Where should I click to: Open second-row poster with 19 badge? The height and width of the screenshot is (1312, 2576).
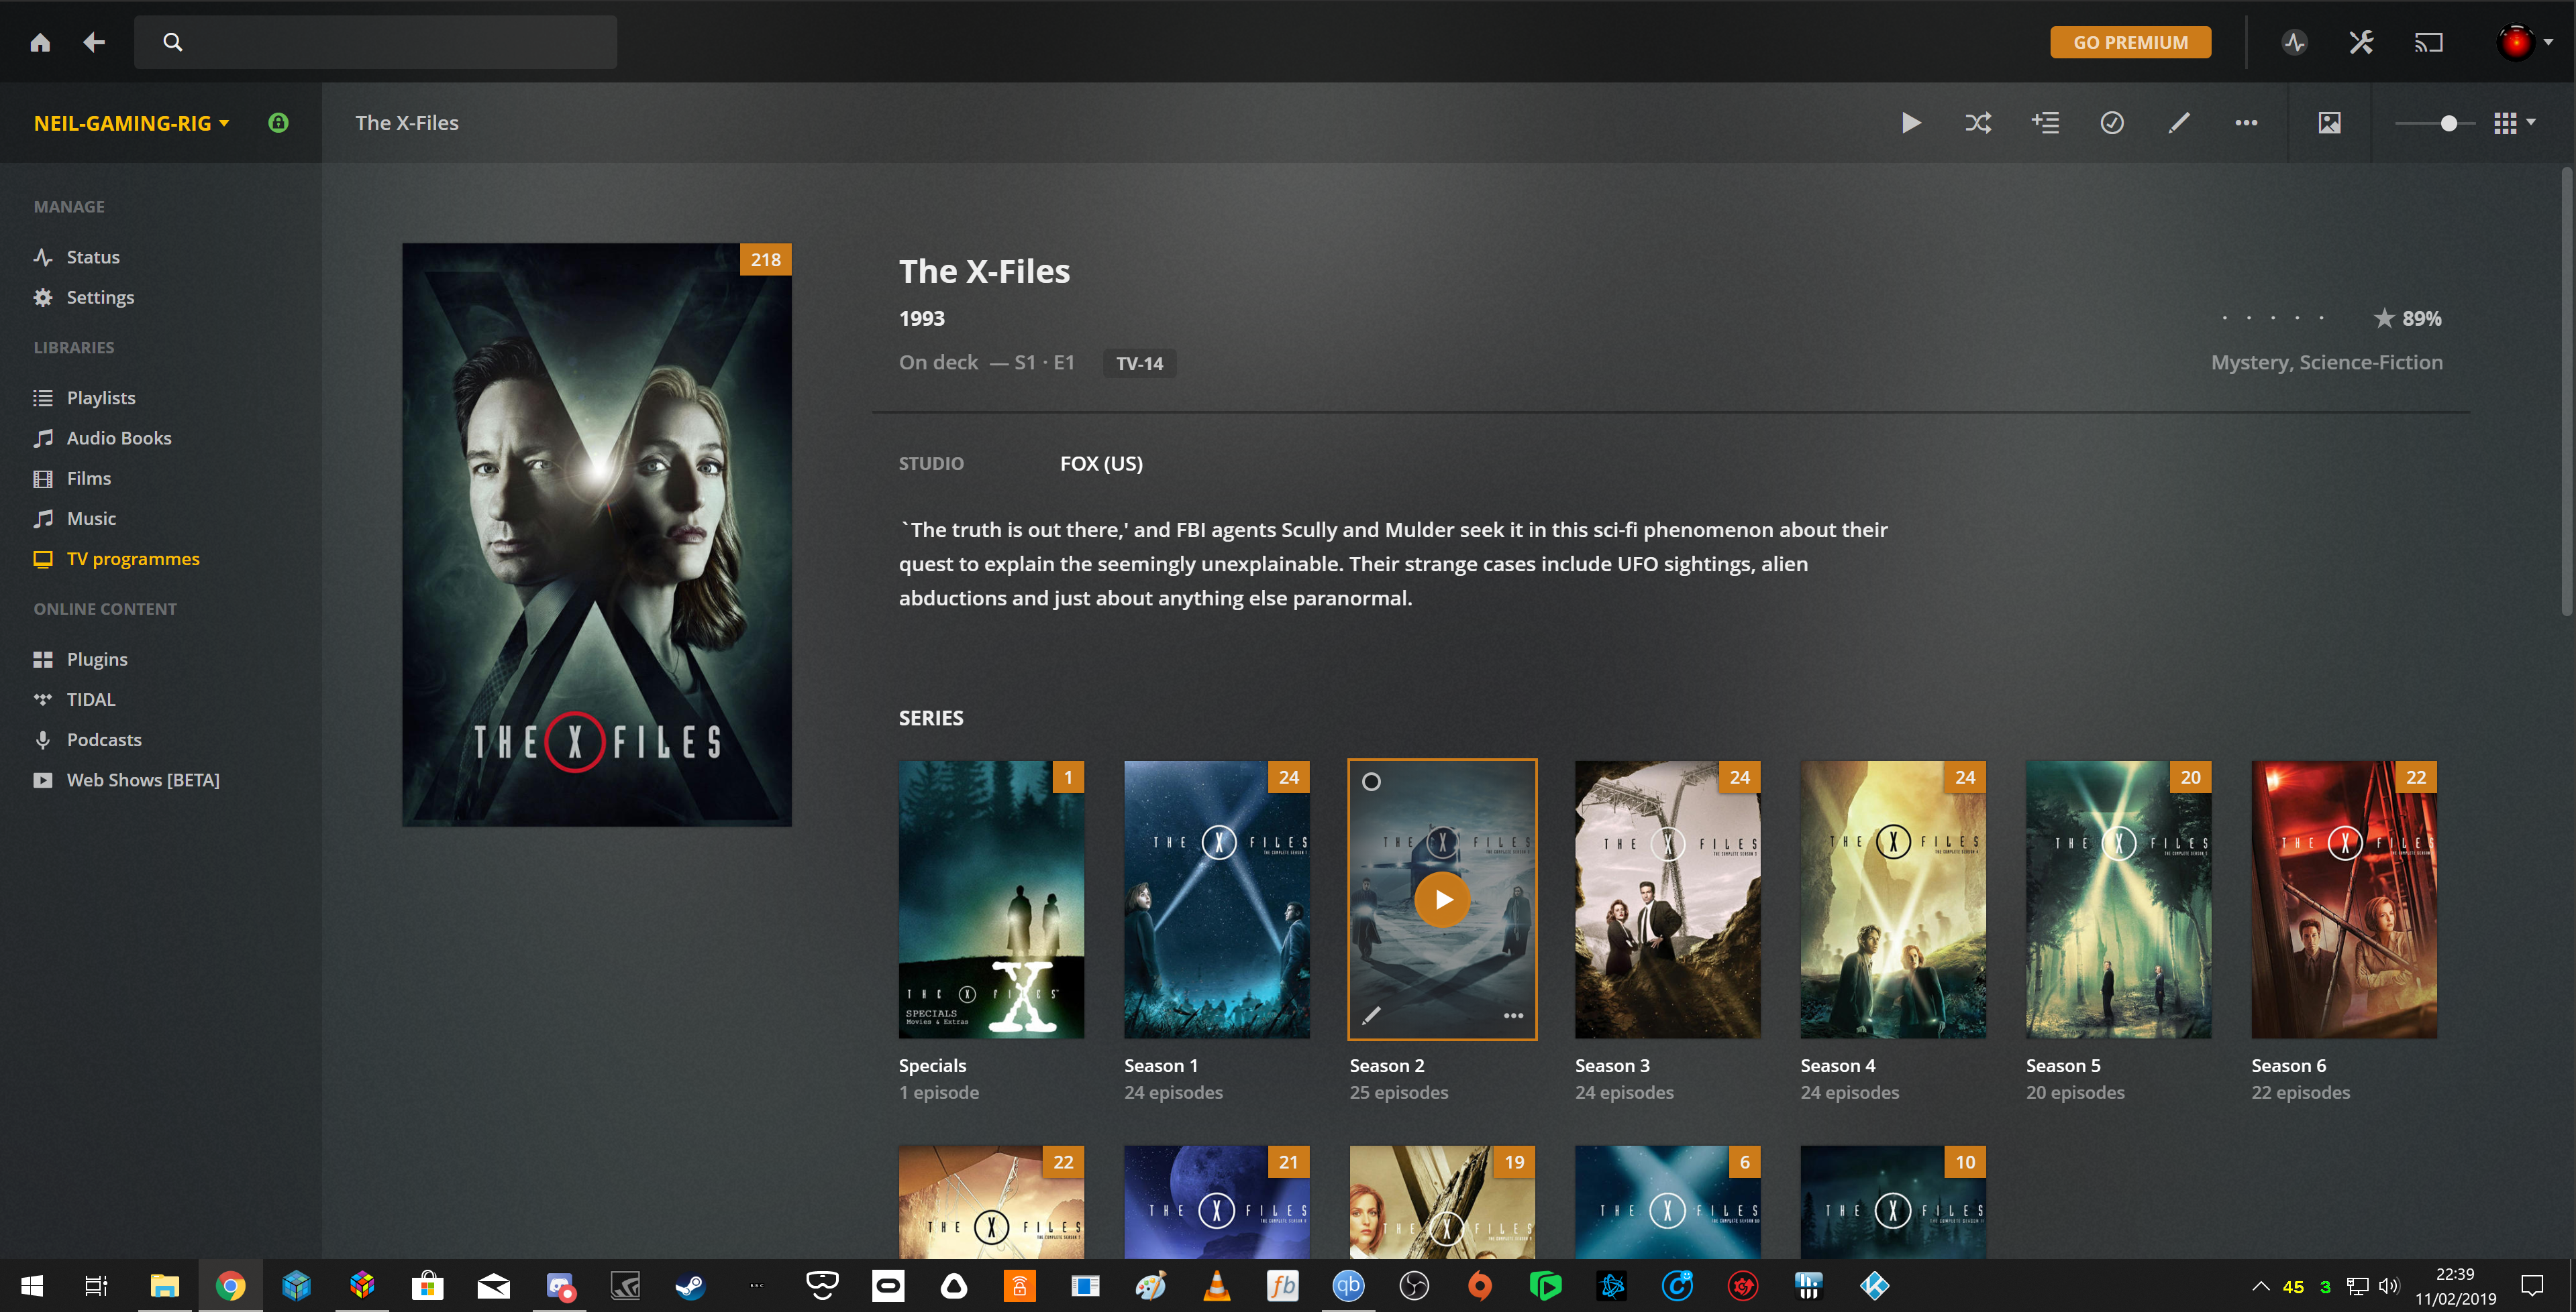1442,1202
